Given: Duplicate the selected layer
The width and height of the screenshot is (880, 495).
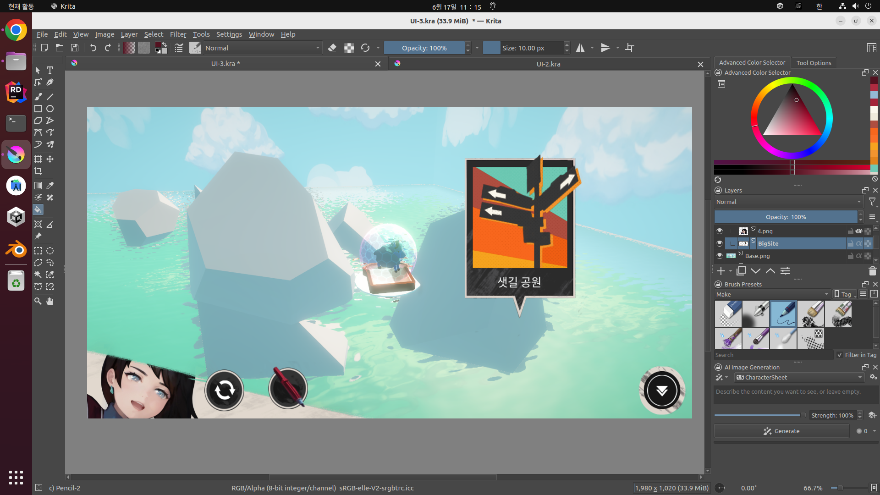Looking at the screenshot, I should click(741, 271).
